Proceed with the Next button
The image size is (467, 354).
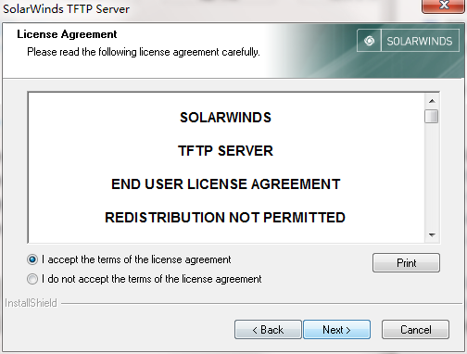[x=336, y=330]
